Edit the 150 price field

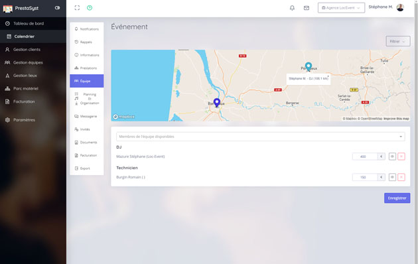[365, 177]
